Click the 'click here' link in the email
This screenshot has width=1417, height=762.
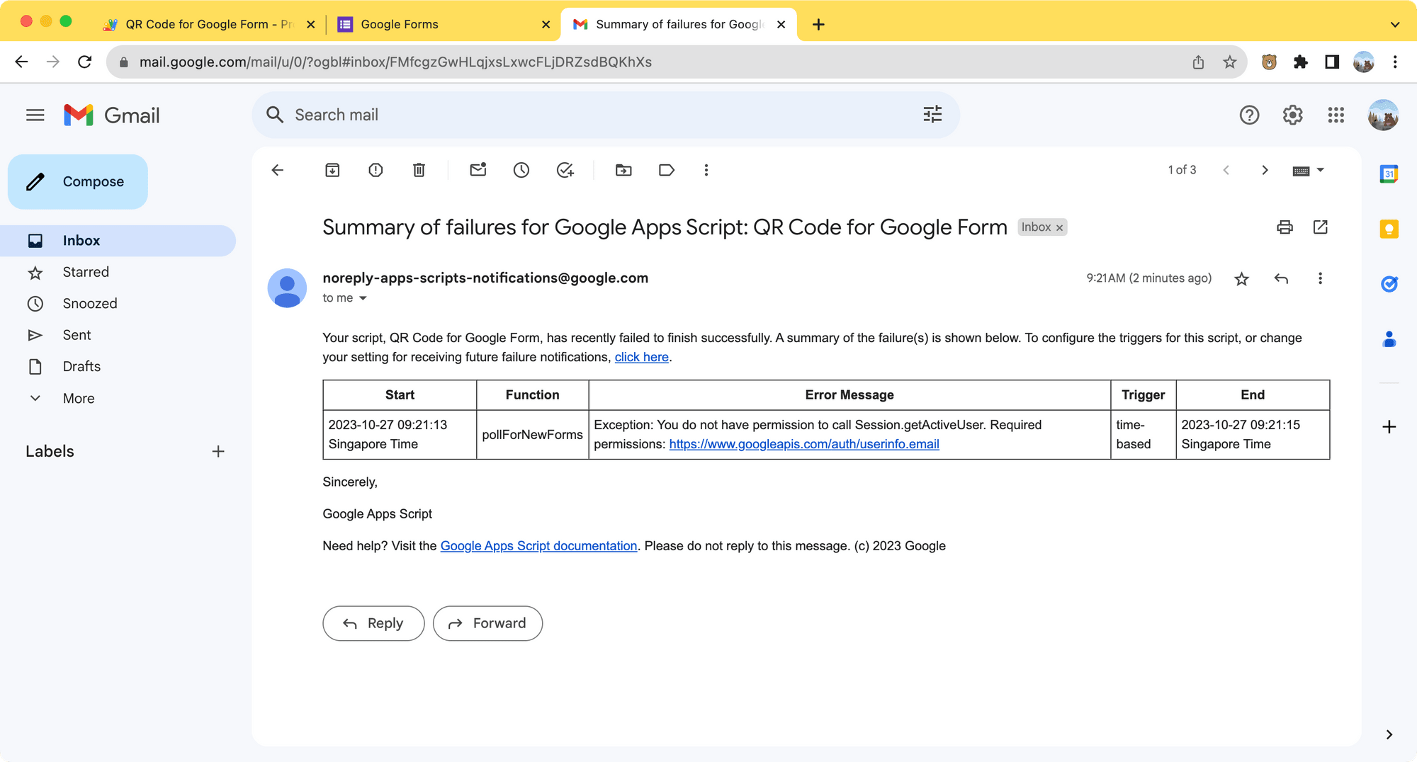641,357
